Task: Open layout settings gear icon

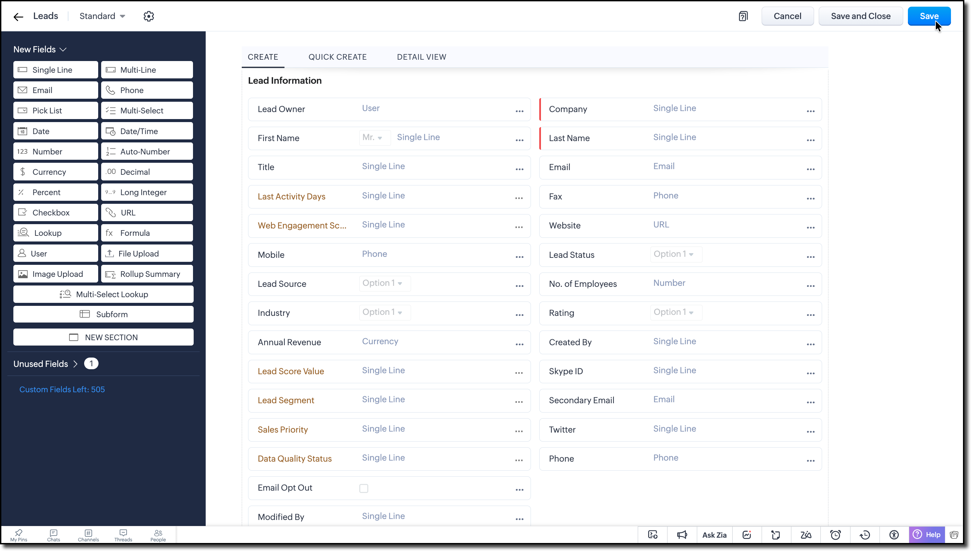Action: point(149,16)
